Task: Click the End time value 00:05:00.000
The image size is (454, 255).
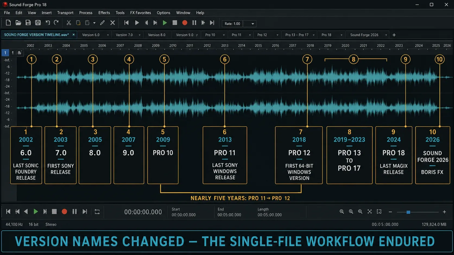Action: (x=229, y=215)
